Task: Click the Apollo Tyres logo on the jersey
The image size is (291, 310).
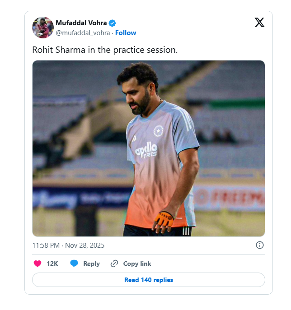Action: [x=146, y=150]
